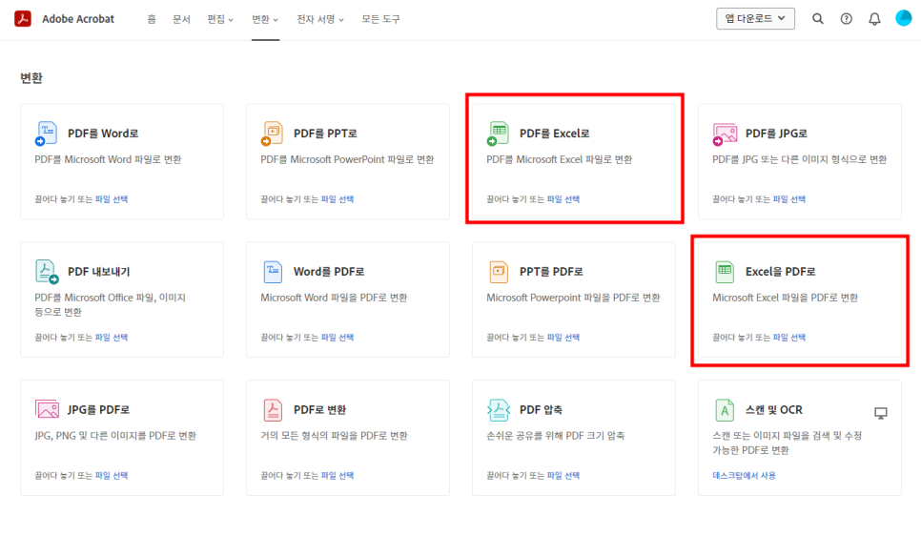Image resolution: width=921 pixels, height=536 pixels.
Task: Go to the 홈 tab
Action: pos(152,19)
